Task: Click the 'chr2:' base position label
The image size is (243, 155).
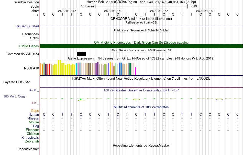Action: click(35, 11)
